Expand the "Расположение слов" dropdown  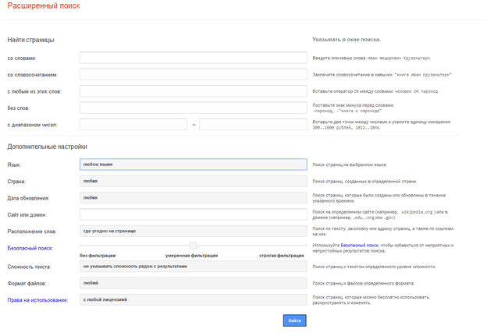coord(193,231)
